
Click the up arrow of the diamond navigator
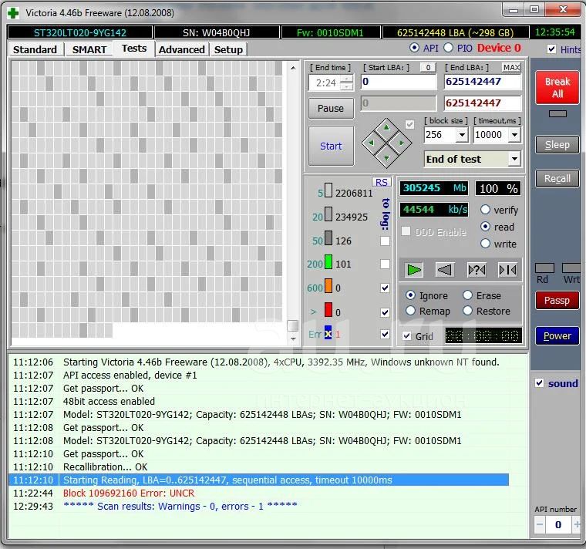click(386, 128)
